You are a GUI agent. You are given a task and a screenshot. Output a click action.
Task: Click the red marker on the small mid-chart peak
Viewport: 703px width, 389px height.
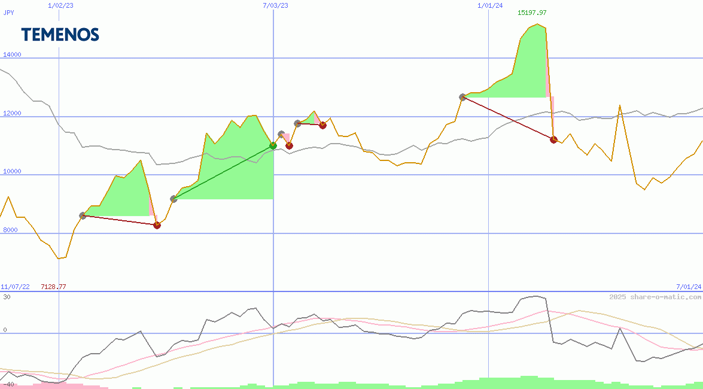point(322,125)
